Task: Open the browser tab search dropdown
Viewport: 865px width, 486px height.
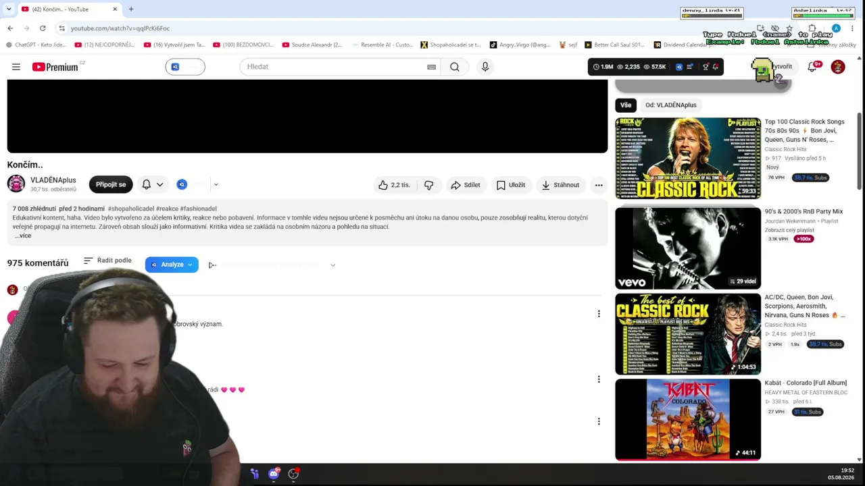Action: click(x=9, y=9)
